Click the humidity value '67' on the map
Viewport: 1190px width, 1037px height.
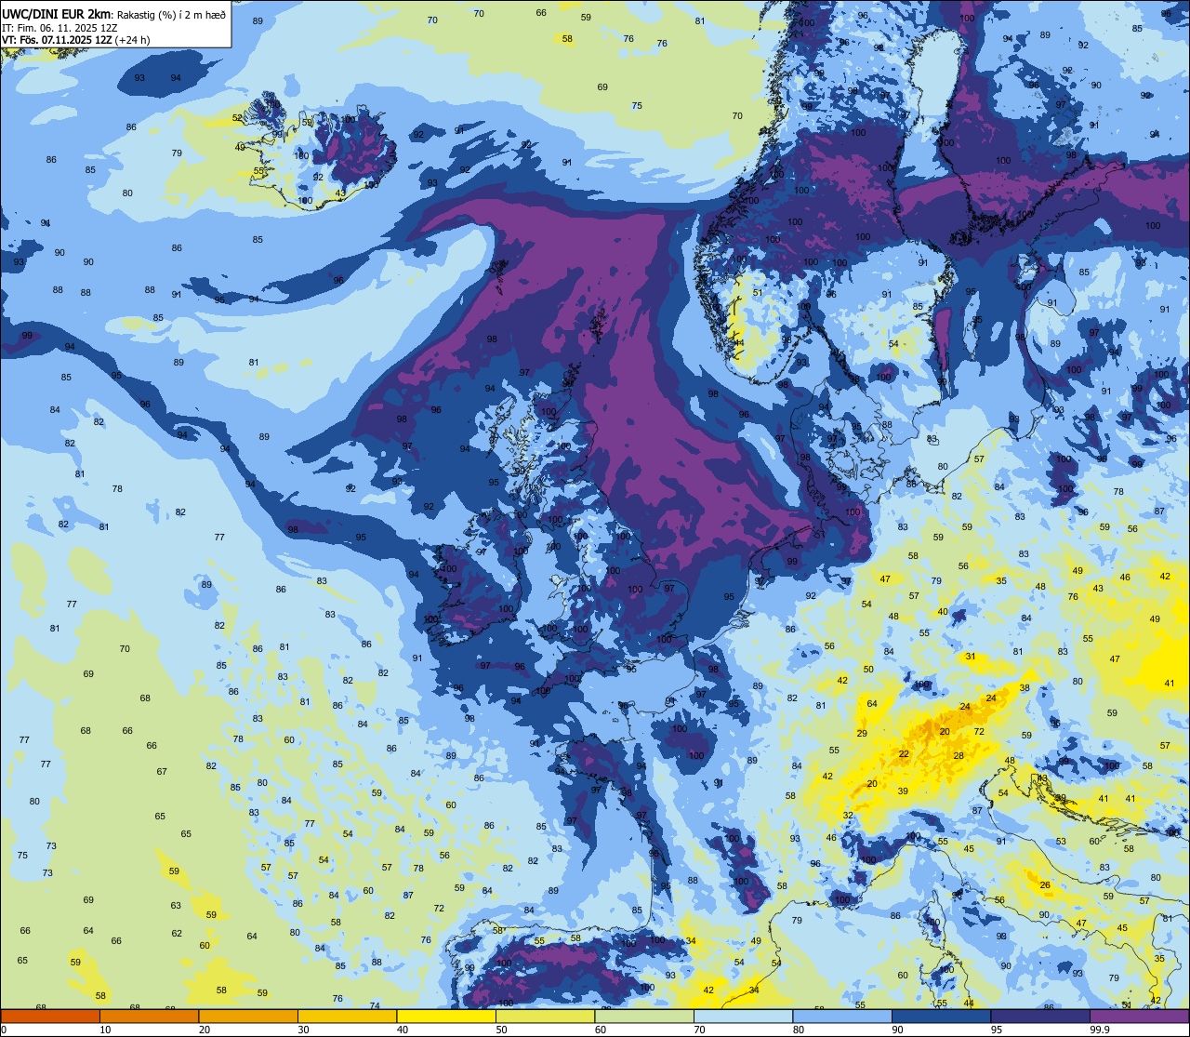tap(162, 772)
